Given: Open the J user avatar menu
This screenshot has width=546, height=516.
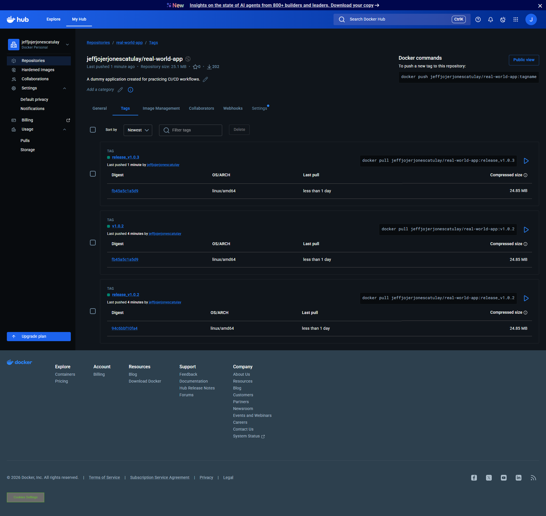Looking at the screenshot, I should pos(531,19).
